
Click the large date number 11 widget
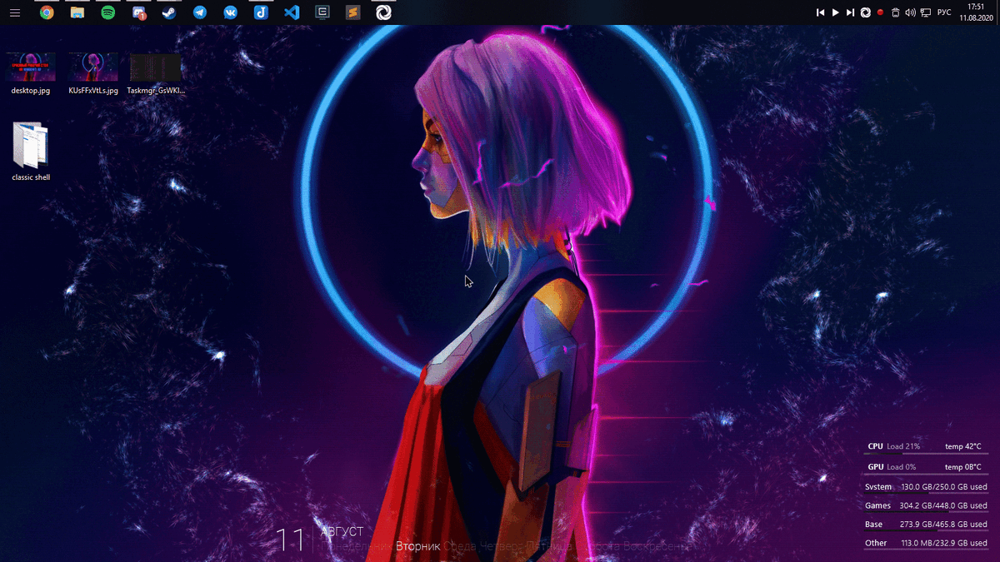tap(290, 540)
